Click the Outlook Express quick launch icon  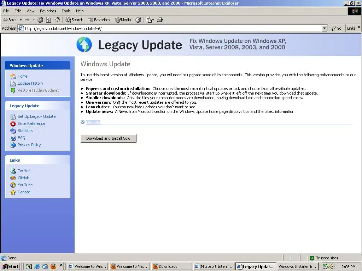coord(45,266)
